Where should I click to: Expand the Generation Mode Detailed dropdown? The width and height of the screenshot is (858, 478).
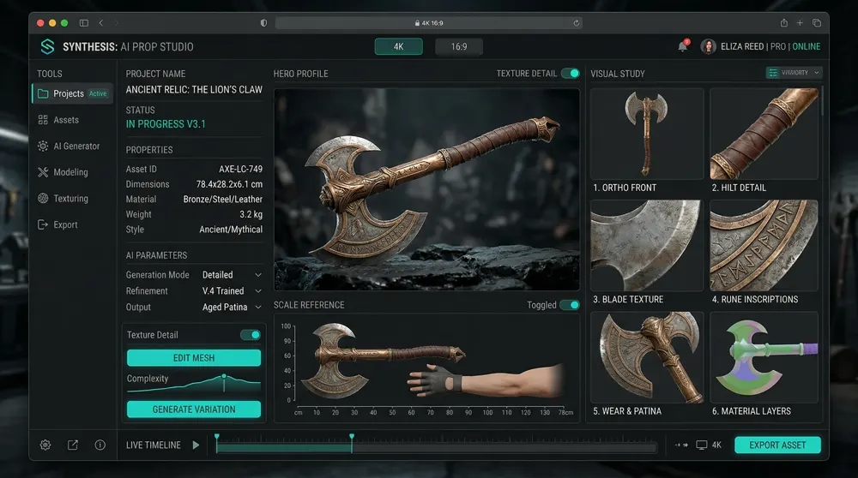tap(232, 275)
